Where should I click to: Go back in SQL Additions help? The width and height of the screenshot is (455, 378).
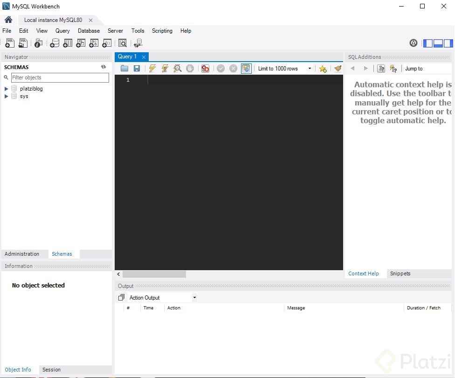[x=352, y=69]
